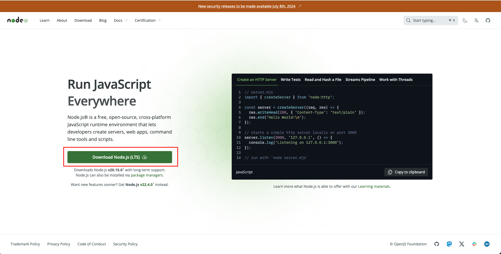This screenshot has width=501, height=254.
Task: Click version text v20.15.0
Action: [115, 170]
